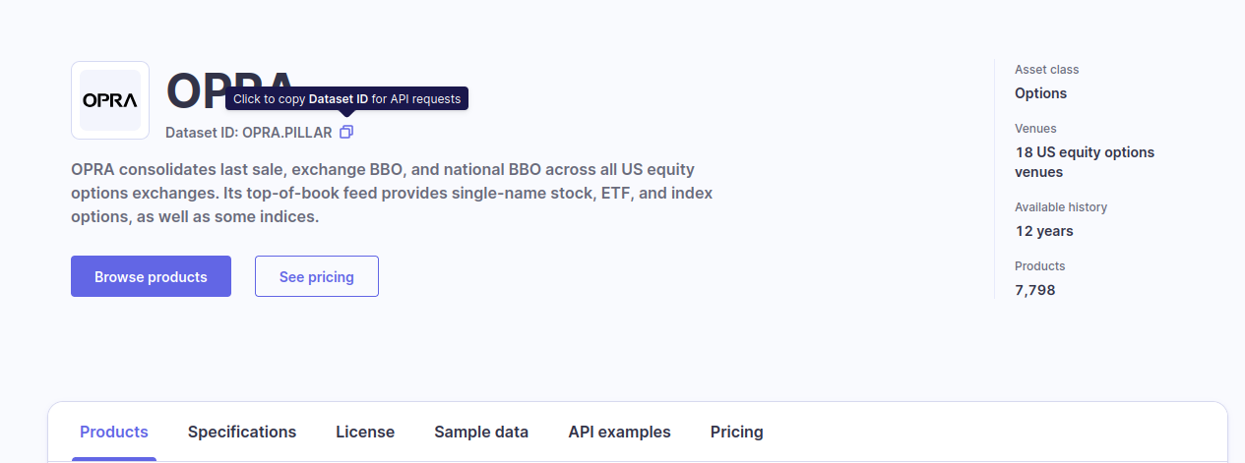Click the Asset class label
The image size is (1245, 463).
click(x=1046, y=70)
